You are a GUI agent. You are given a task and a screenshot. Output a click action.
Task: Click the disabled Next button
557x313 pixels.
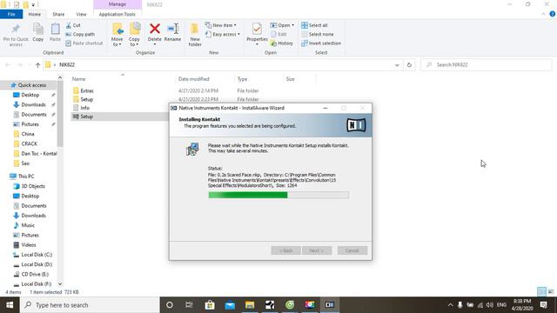[317, 250]
